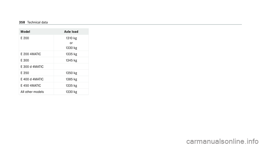Click the 1335 kg value for E 450 4MATIC

[71, 85]
